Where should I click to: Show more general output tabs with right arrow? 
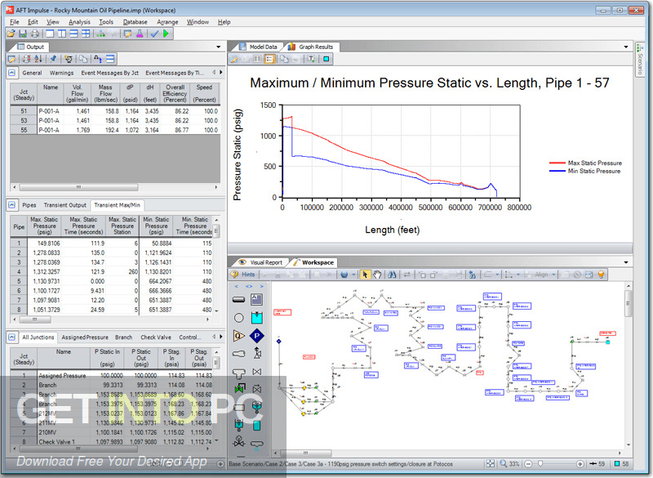point(220,73)
